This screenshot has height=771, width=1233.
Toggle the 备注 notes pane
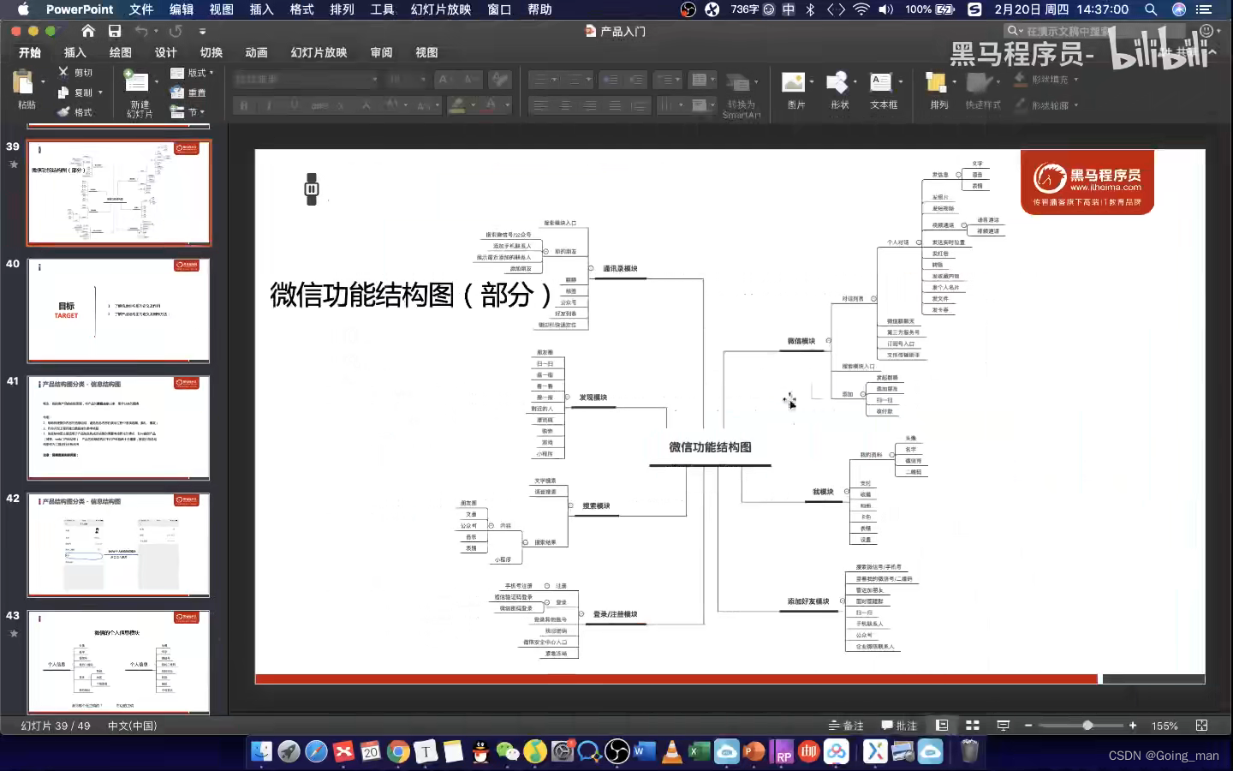846,726
